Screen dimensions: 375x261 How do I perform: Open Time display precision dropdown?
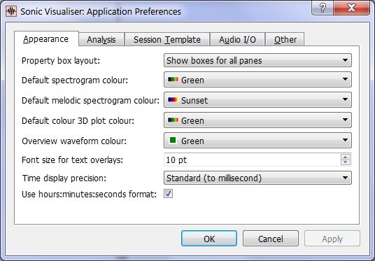[x=257, y=178]
